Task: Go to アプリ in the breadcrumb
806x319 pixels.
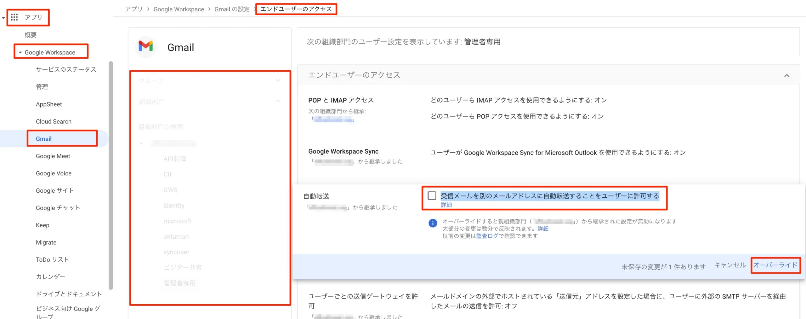Action: coord(134,9)
